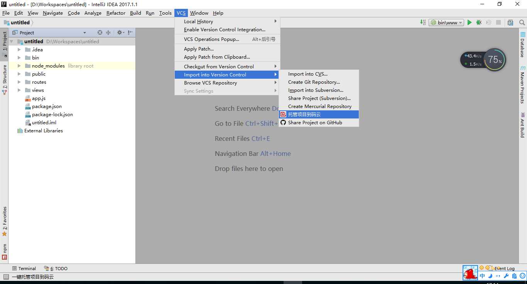The height and width of the screenshot is (284, 527).
Task: Click the moon icon in IME bar
Action: point(490,276)
